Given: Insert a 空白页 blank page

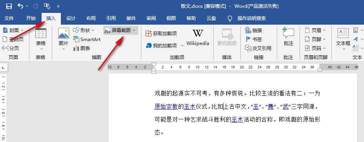Looking at the screenshot, I should pyautogui.click(x=13, y=40).
